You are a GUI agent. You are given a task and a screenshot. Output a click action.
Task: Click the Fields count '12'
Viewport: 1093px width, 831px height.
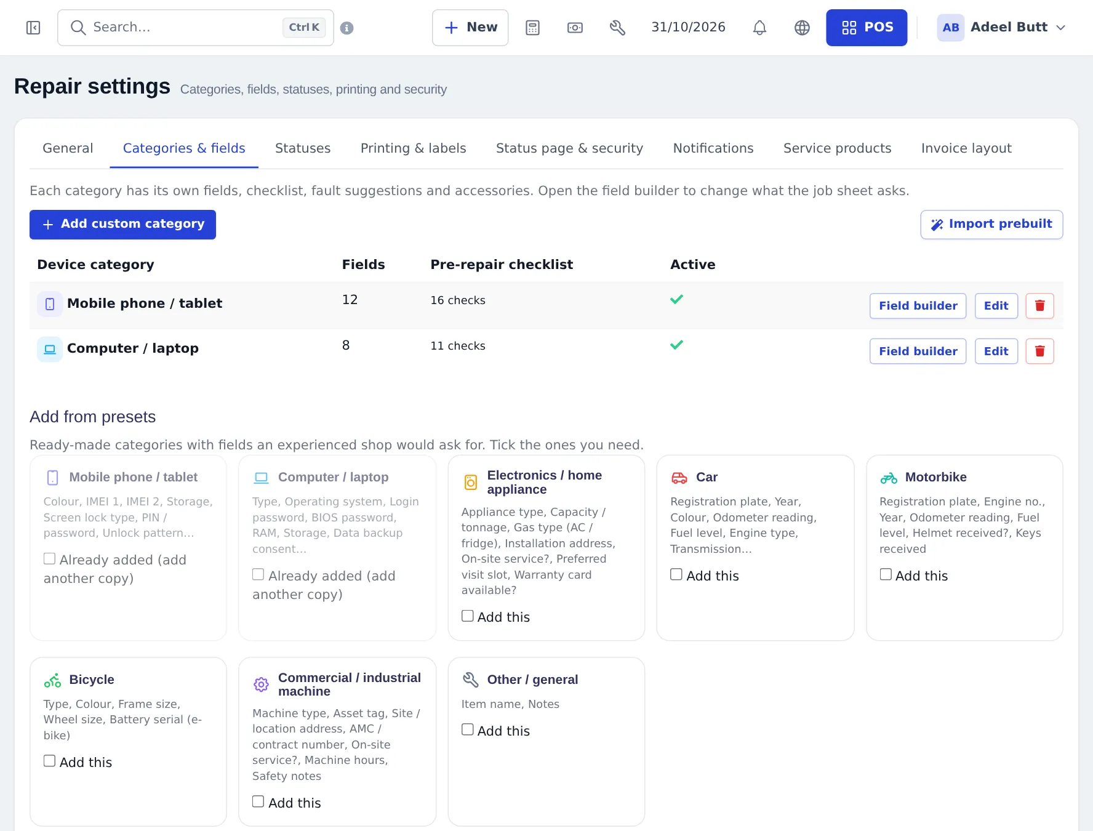(x=350, y=300)
